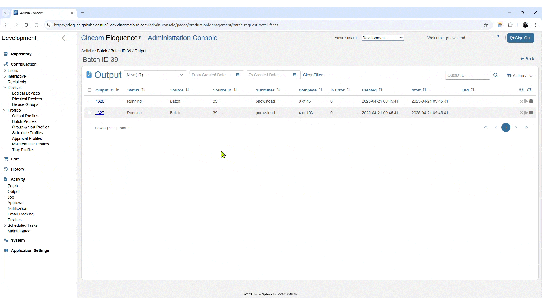
Task: Open Email Tracking in Activity menu
Action: (x=20, y=214)
